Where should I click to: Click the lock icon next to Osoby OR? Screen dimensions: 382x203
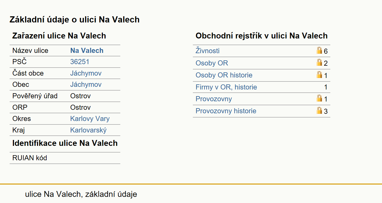click(319, 62)
